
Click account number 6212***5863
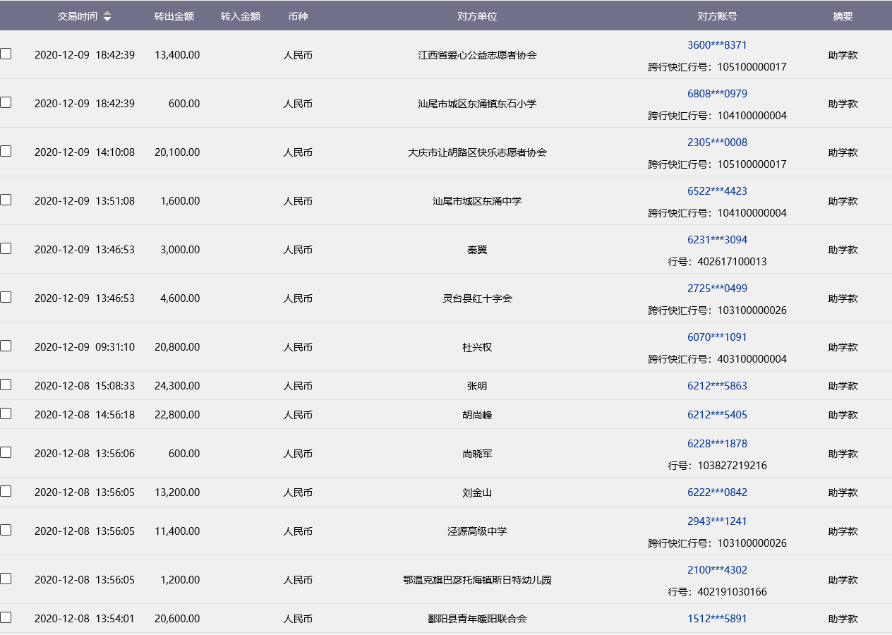pos(717,386)
